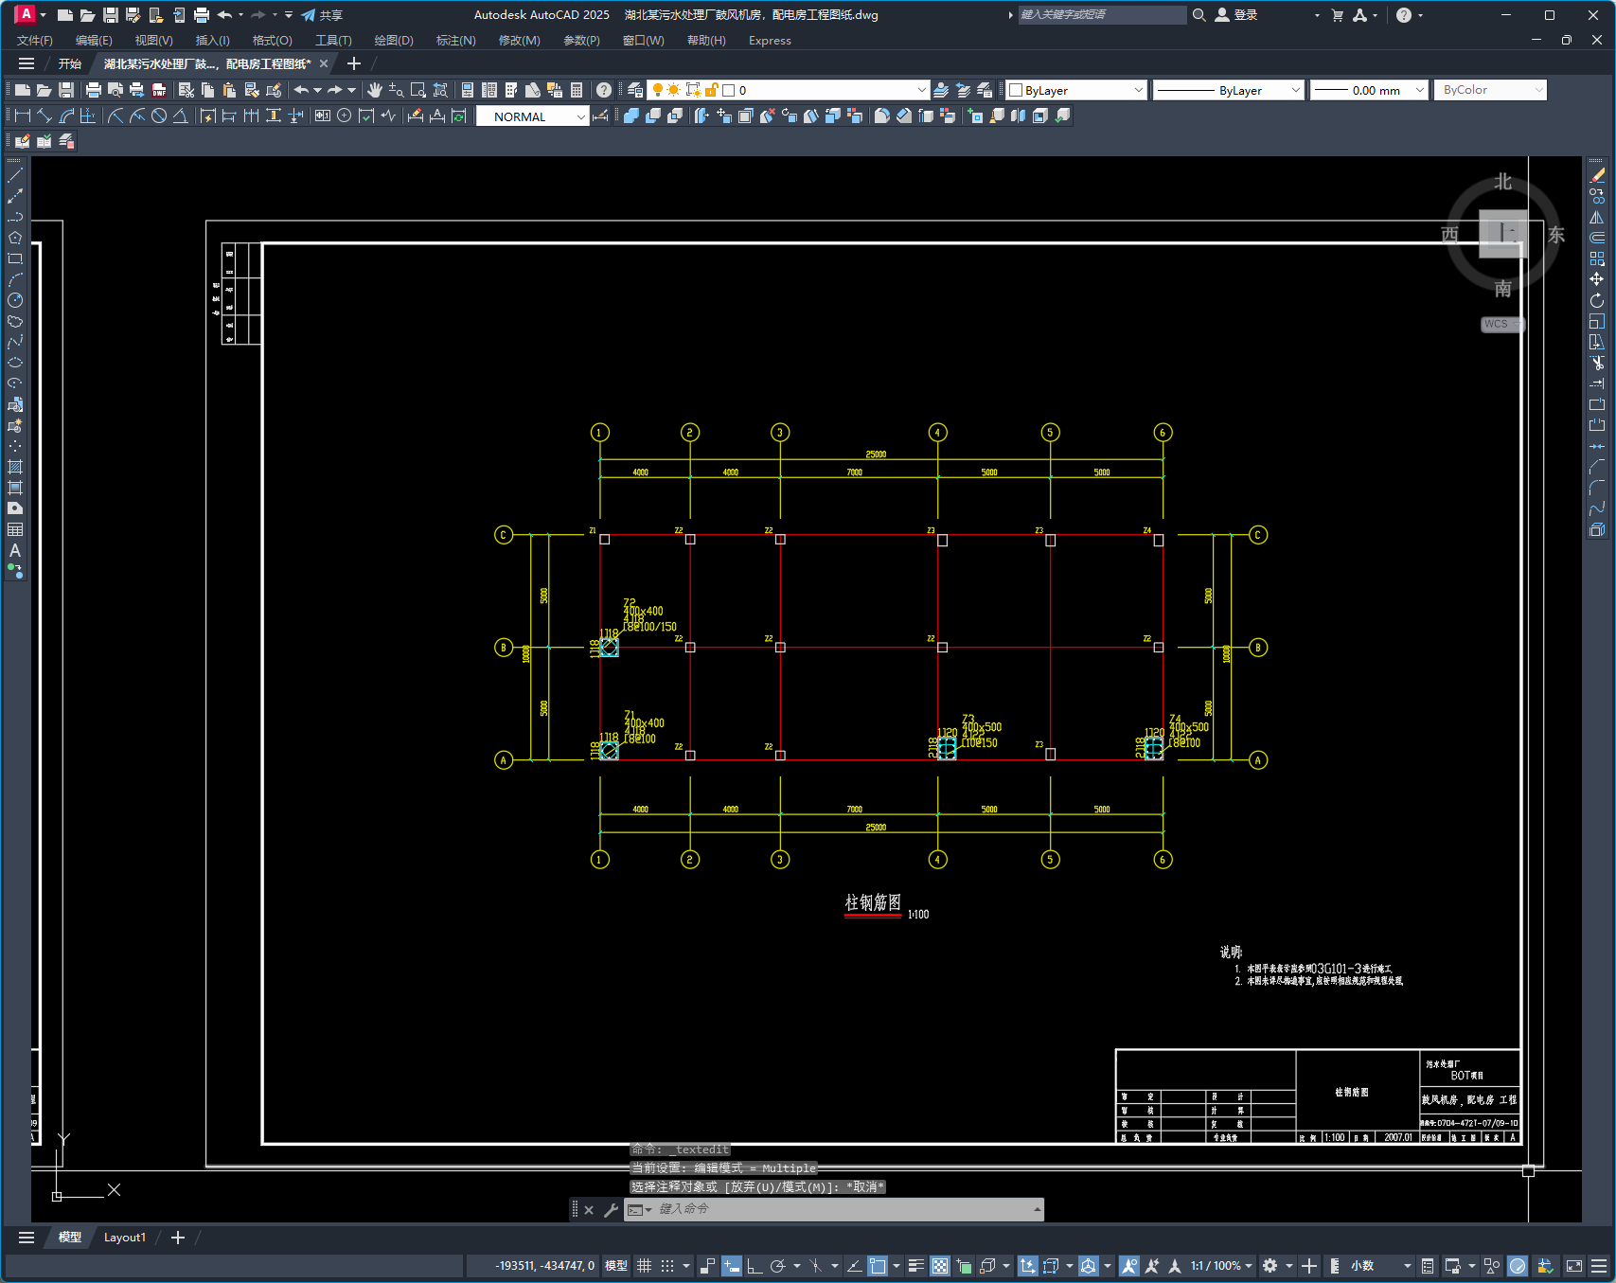Click the keyword search box in title bar
The height and width of the screenshot is (1283, 1616).
coord(1101,15)
